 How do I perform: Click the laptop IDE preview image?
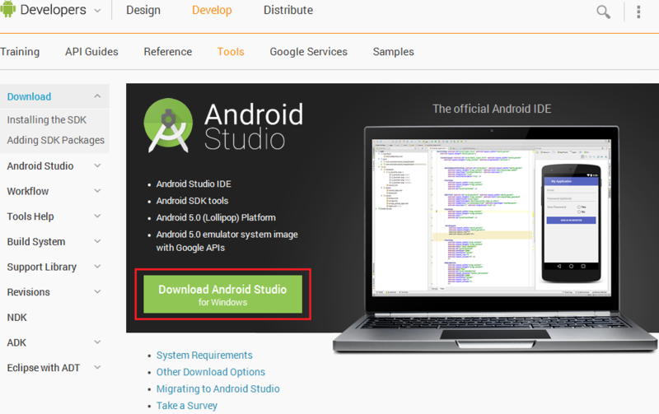[x=495, y=240]
